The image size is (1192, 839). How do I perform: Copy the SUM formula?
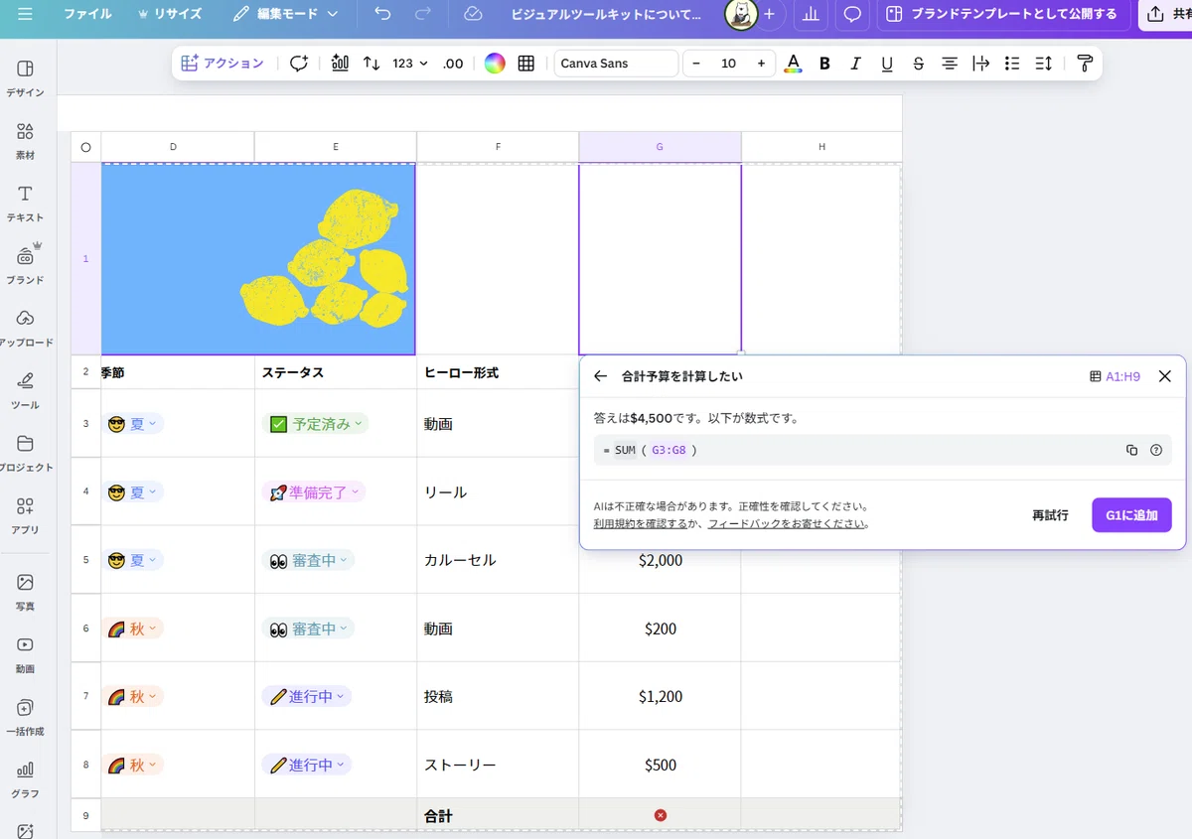[1131, 450]
